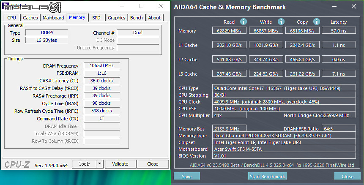Open the Bench tab in CPU-Z
The width and height of the screenshot is (364, 185).
[136, 18]
